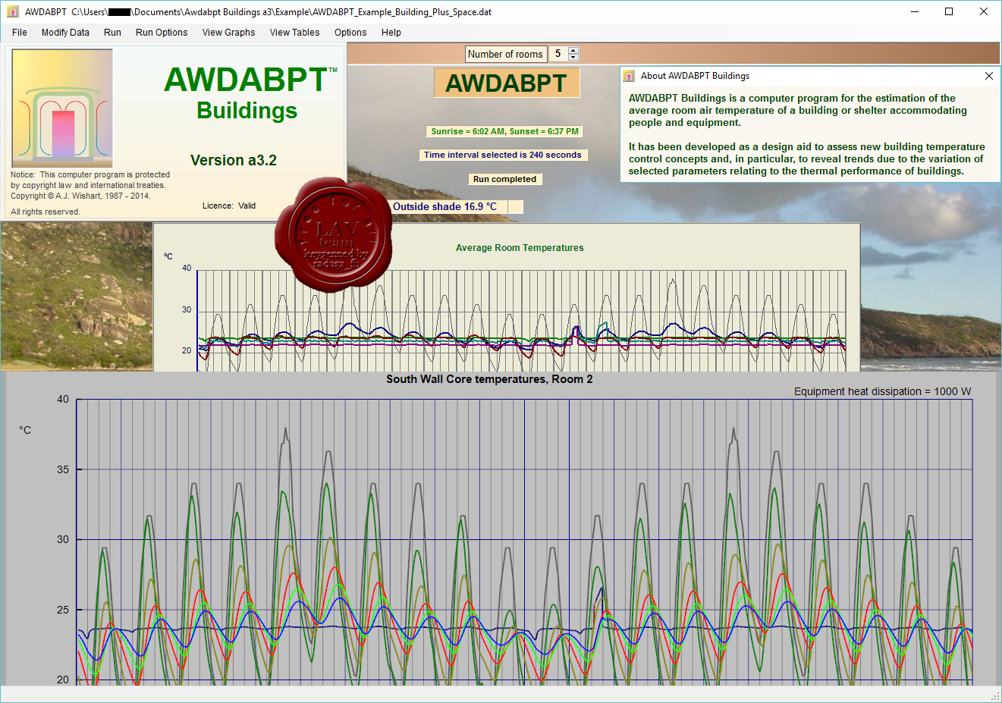Open the Options menu
Screen dimensions: 1002x703
pyautogui.click(x=350, y=33)
